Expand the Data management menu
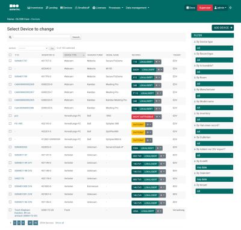Screen dimensions: 241x230 tap(137, 8)
